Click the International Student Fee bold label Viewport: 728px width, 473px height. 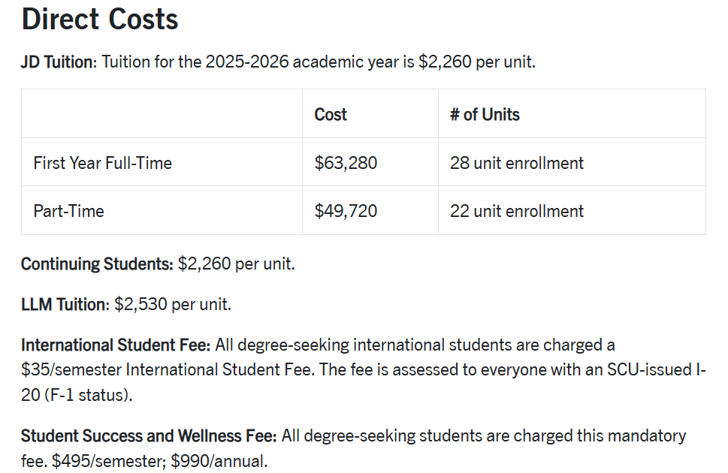[x=116, y=345]
